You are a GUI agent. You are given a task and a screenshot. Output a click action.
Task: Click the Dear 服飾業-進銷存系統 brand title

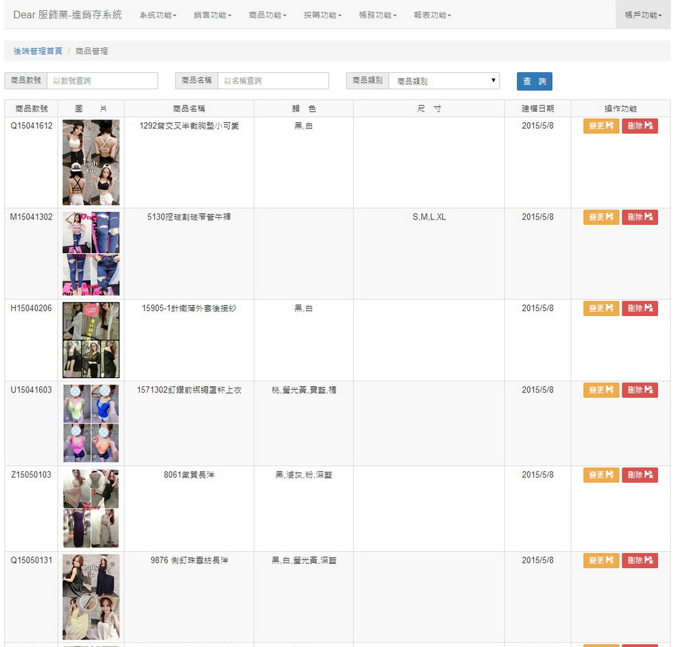coord(67,15)
